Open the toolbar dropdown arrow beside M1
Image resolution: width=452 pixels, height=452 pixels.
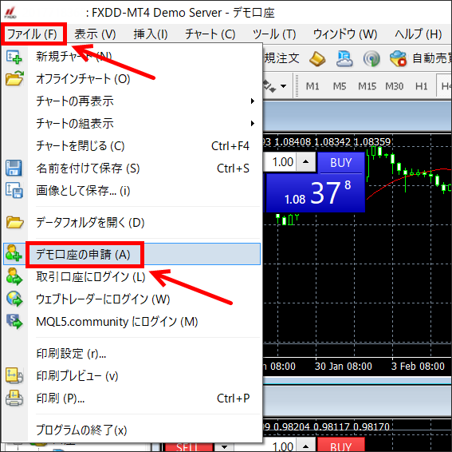click(283, 86)
